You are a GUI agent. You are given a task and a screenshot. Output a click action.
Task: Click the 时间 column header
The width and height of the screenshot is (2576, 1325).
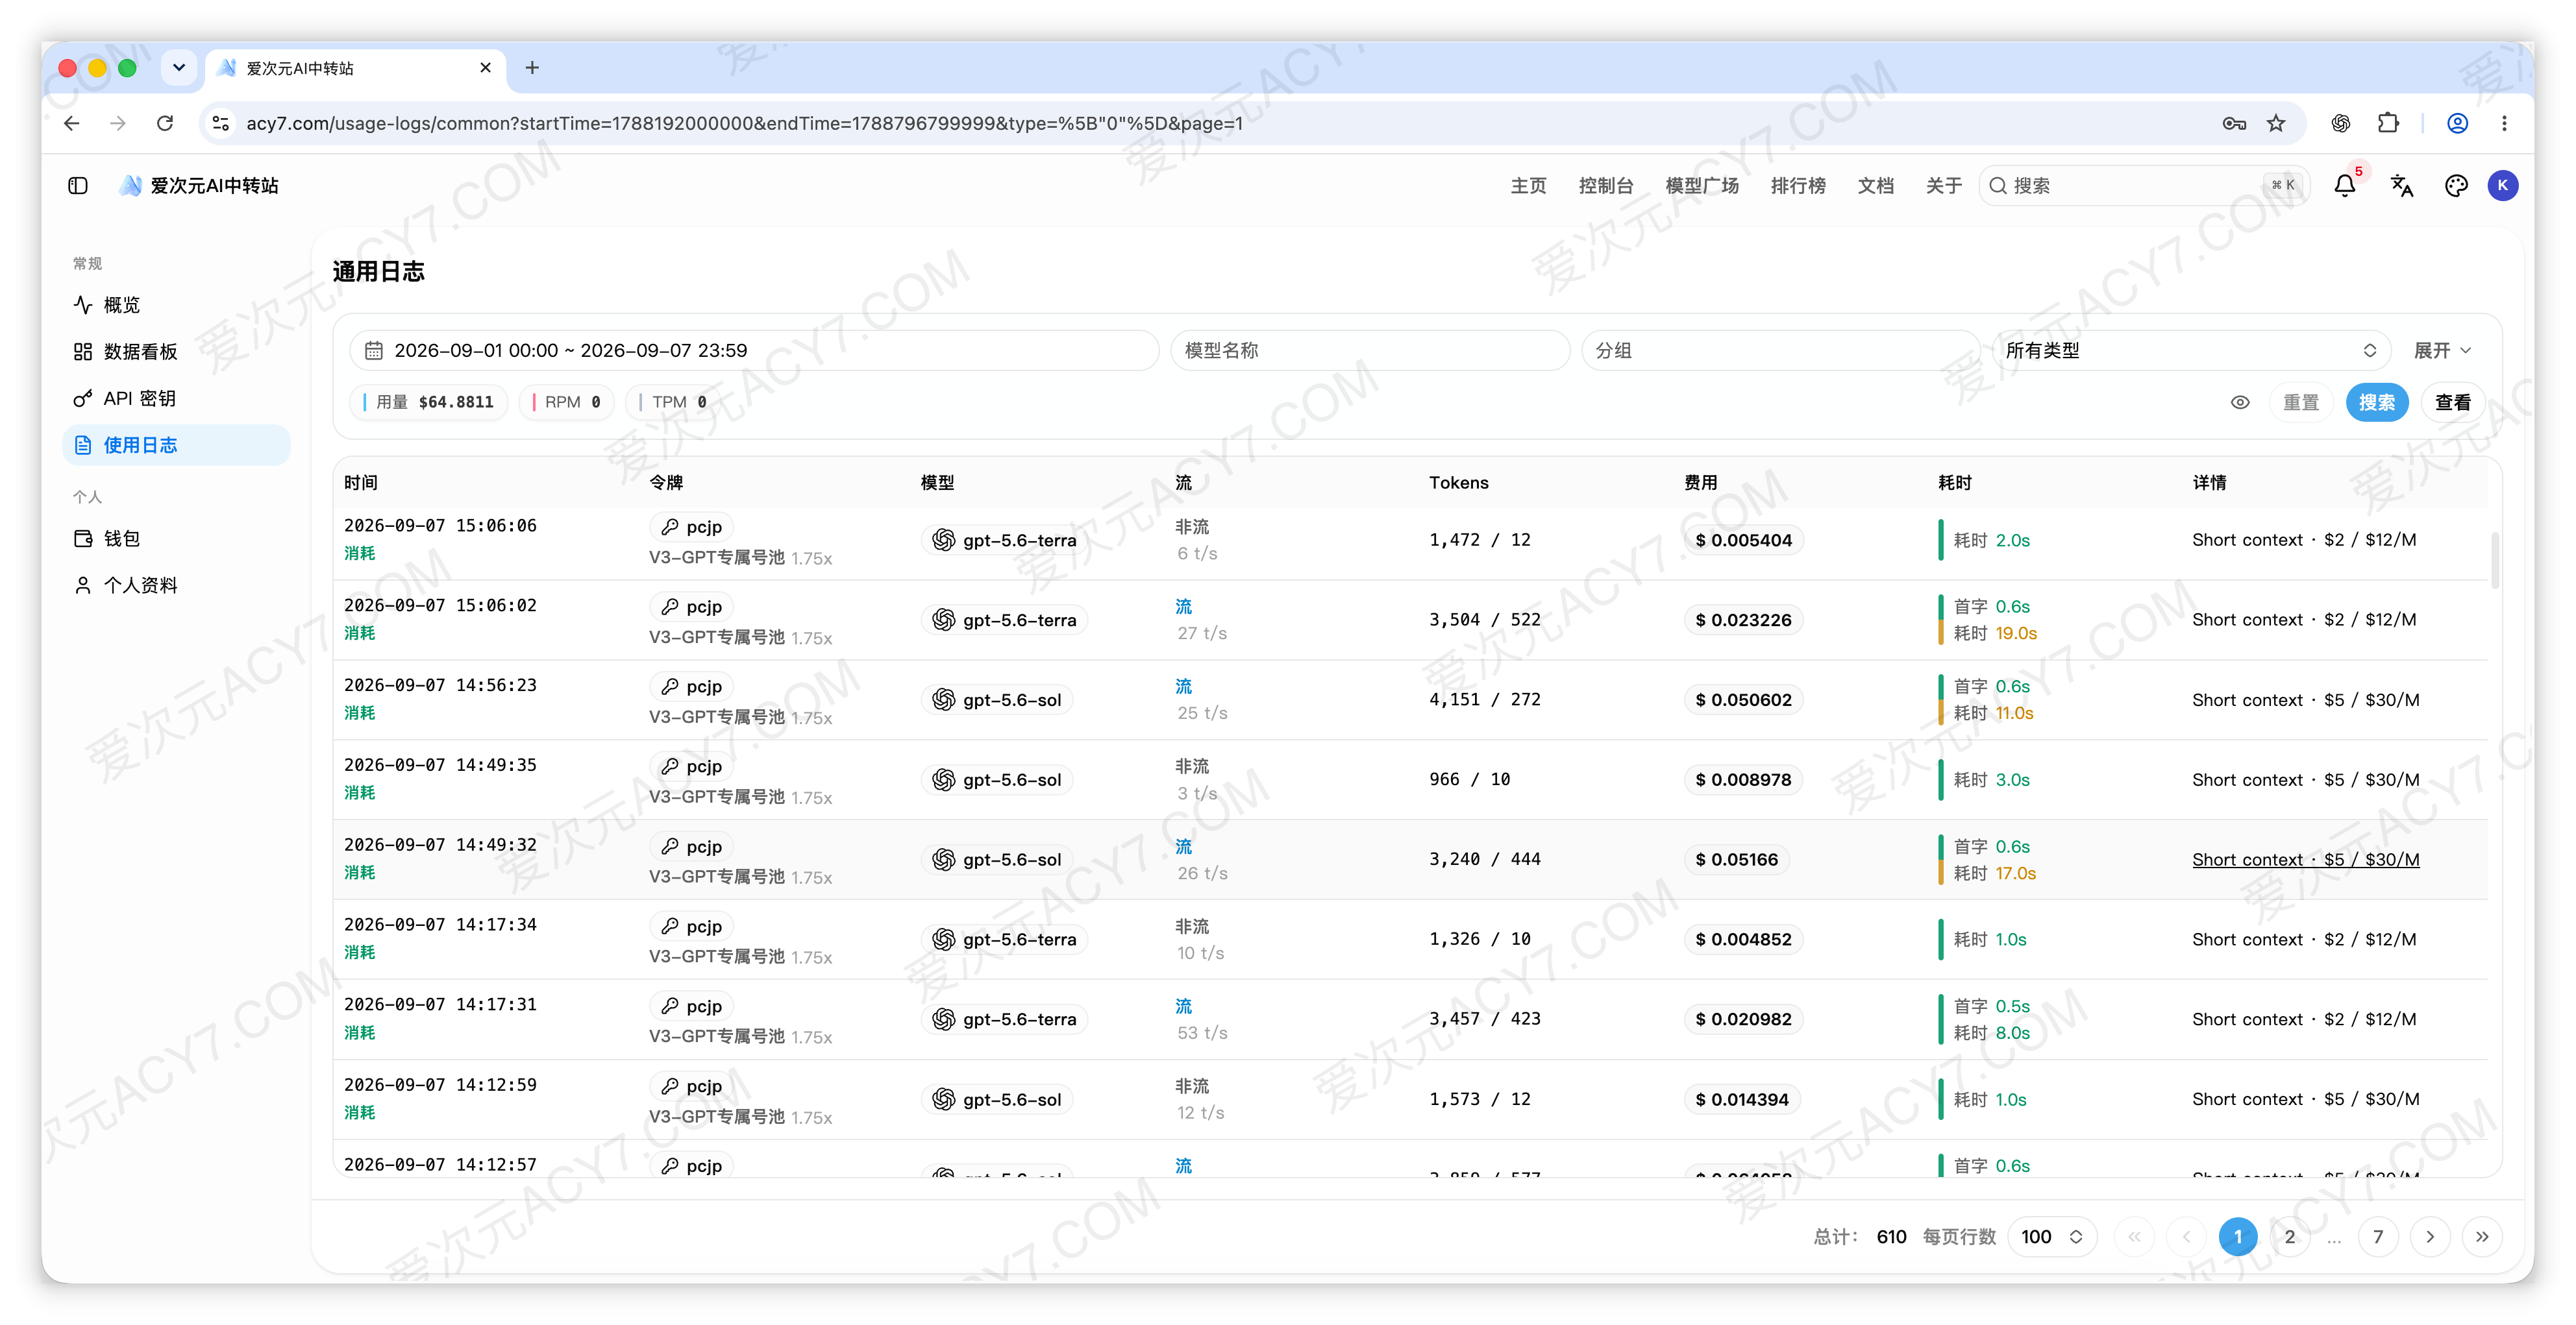(x=361, y=483)
